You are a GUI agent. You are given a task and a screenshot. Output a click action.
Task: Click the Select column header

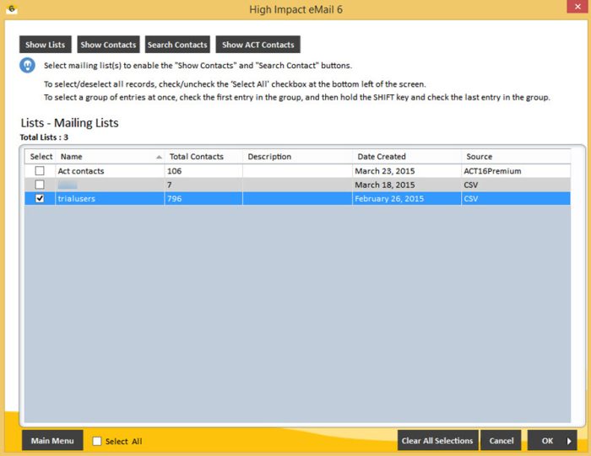click(x=41, y=157)
